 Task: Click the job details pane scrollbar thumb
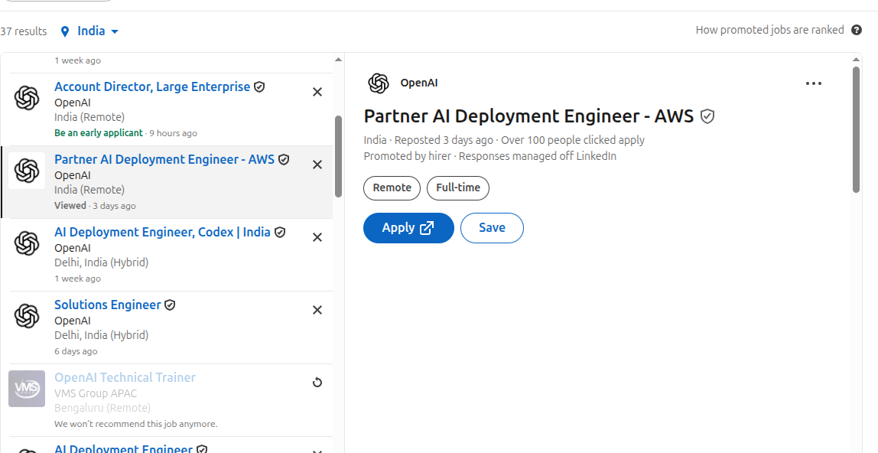click(x=856, y=130)
